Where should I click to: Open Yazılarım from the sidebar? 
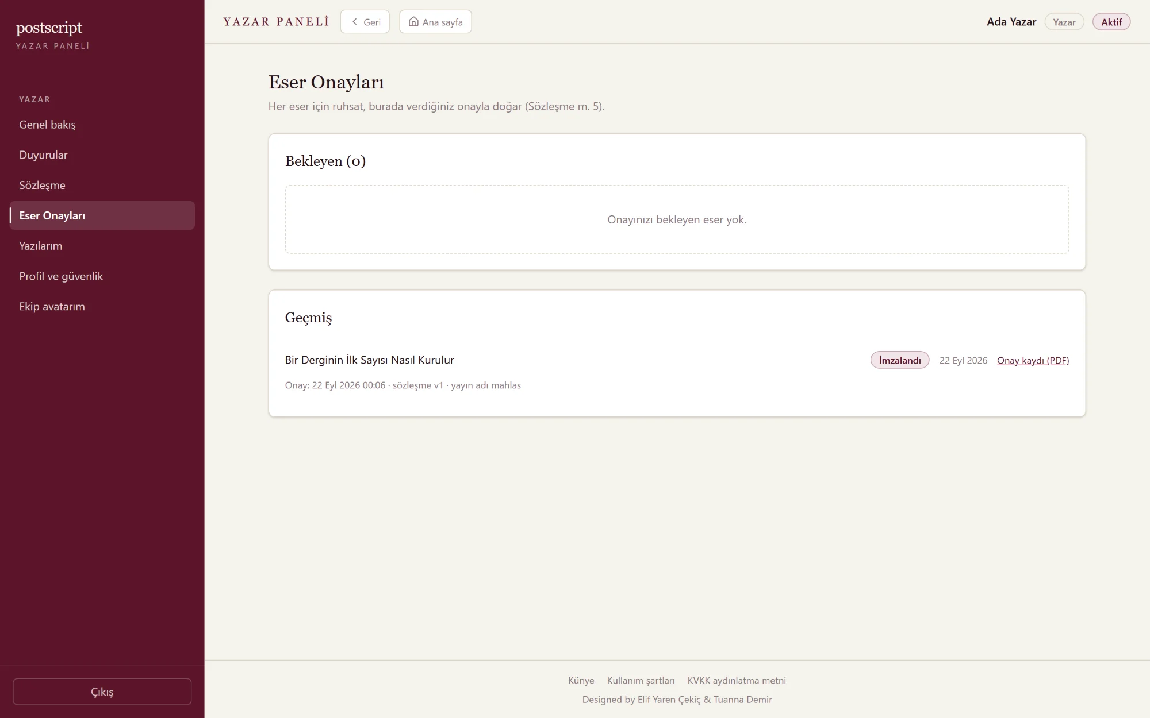tap(102, 246)
